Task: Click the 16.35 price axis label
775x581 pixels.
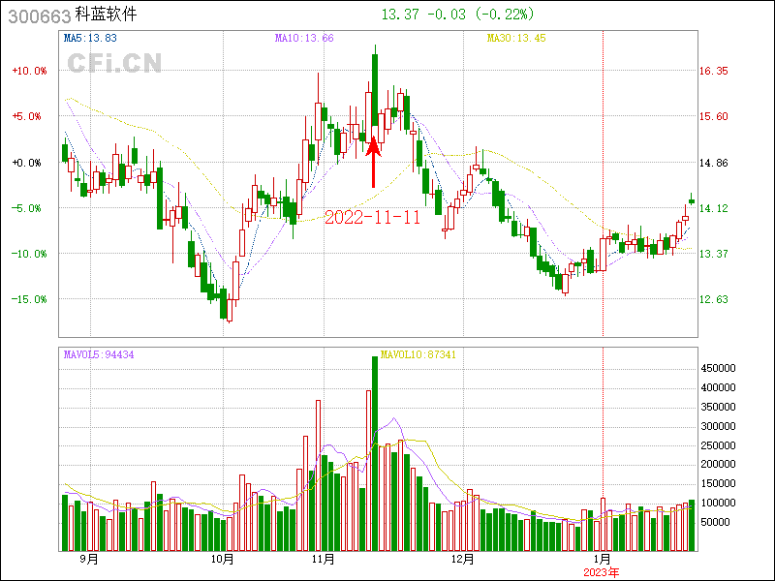Action: point(714,71)
